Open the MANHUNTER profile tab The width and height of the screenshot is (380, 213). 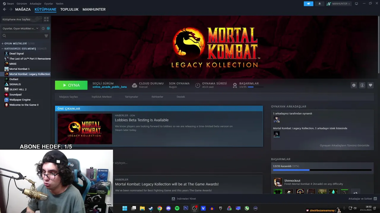tap(94, 9)
